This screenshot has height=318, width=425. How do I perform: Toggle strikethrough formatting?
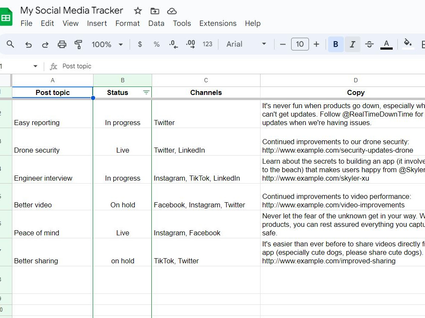tap(369, 44)
